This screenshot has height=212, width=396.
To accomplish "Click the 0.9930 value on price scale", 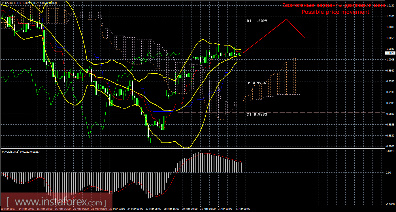I will pyautogui.click(x=390, y=92).
